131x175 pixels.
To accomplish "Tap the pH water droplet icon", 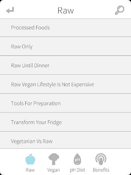I will (77, 159).
